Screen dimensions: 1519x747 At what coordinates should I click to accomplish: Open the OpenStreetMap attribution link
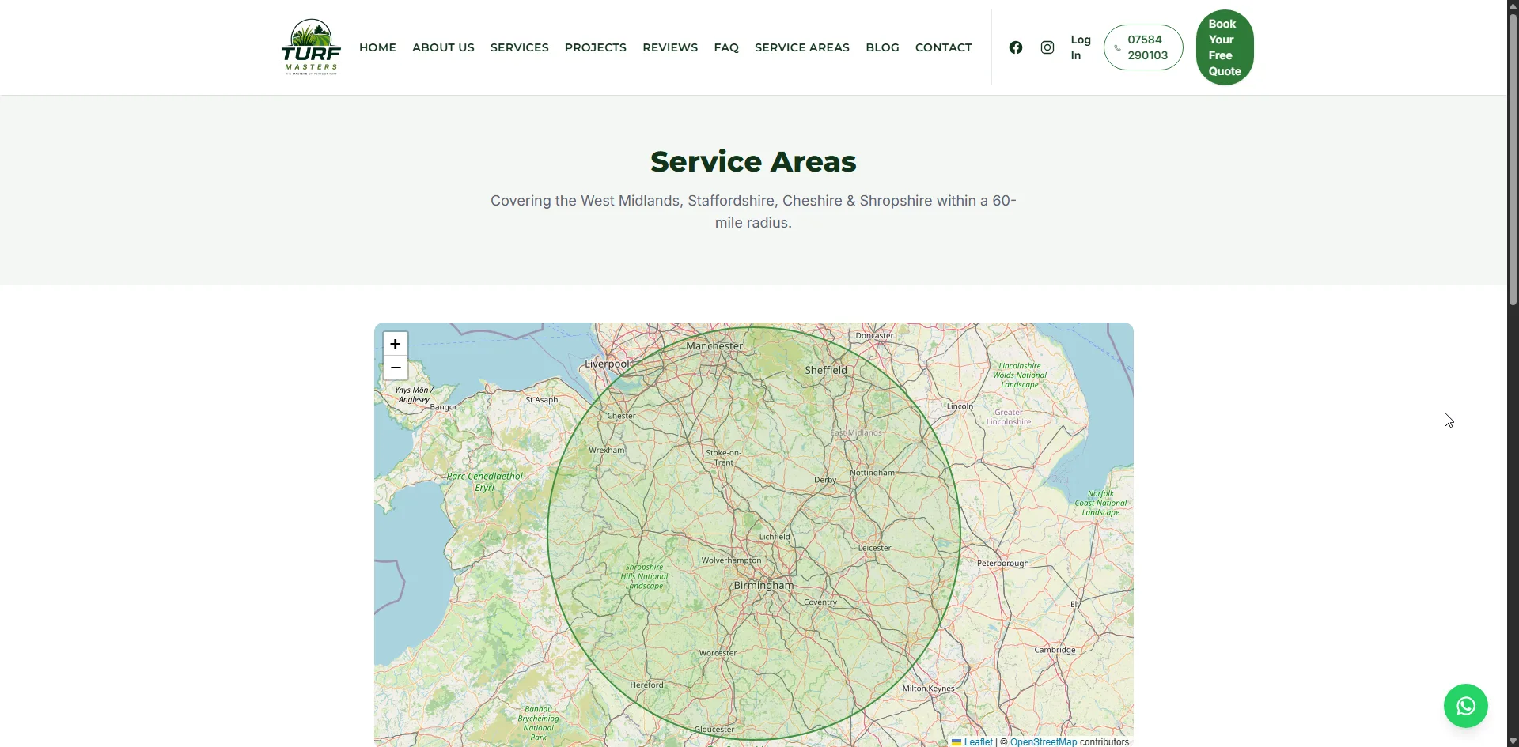1044,741
